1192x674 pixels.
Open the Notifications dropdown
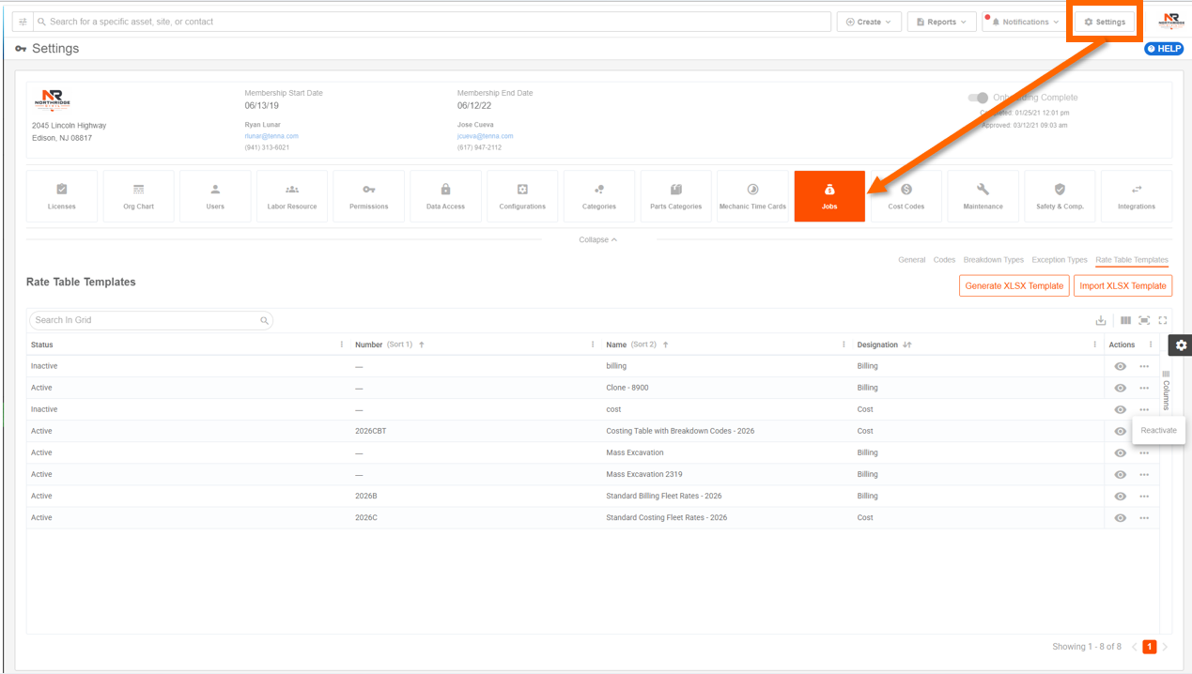(1026, 22)
